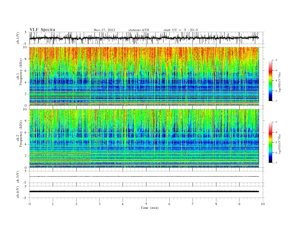Click the ch.3 flat voltage trace
Screen dimensions: 296x229
point(144,177)
